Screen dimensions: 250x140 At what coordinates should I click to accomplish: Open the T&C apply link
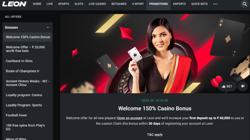155,135
